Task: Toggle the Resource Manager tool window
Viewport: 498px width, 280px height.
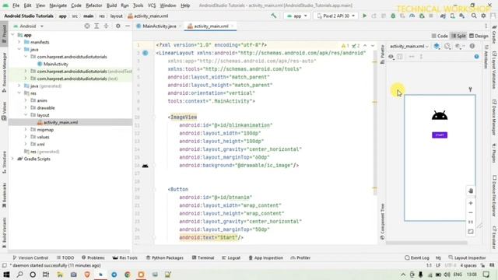Action: (x=4, y=72)
